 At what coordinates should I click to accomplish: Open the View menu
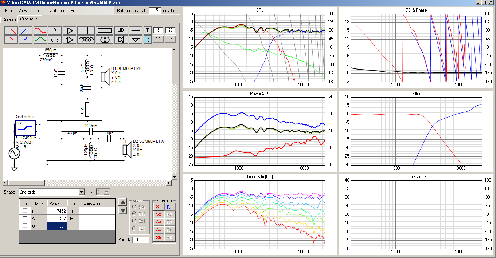pyautogui.click(x=23, y=11)
